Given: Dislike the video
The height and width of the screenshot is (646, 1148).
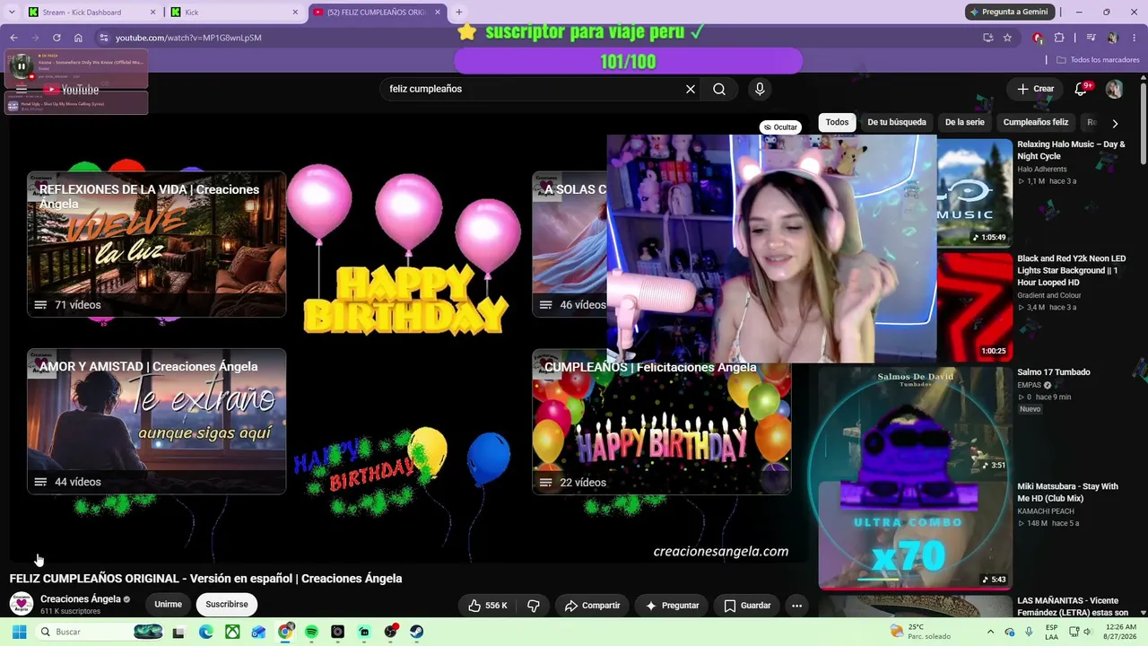Looking at the screenshot, I should (534, 606).
